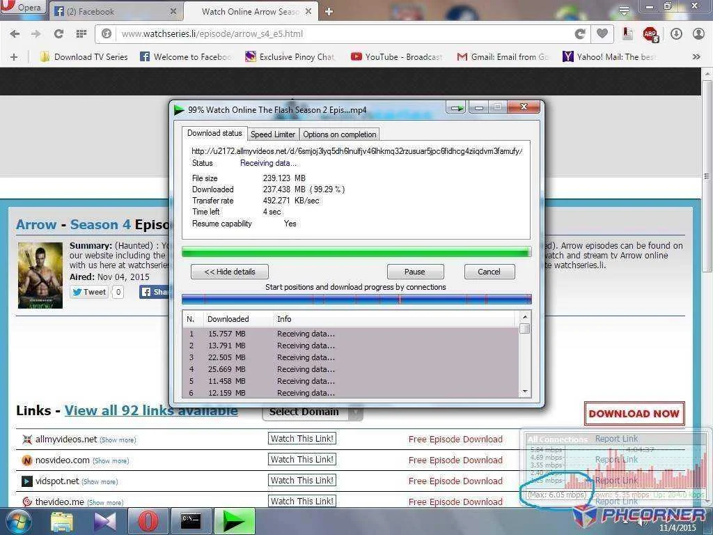Open Free Episode Download for allmyvideos.net
Image resolution: width=713 pixels, height=535 pixels.
coord(455,439)
